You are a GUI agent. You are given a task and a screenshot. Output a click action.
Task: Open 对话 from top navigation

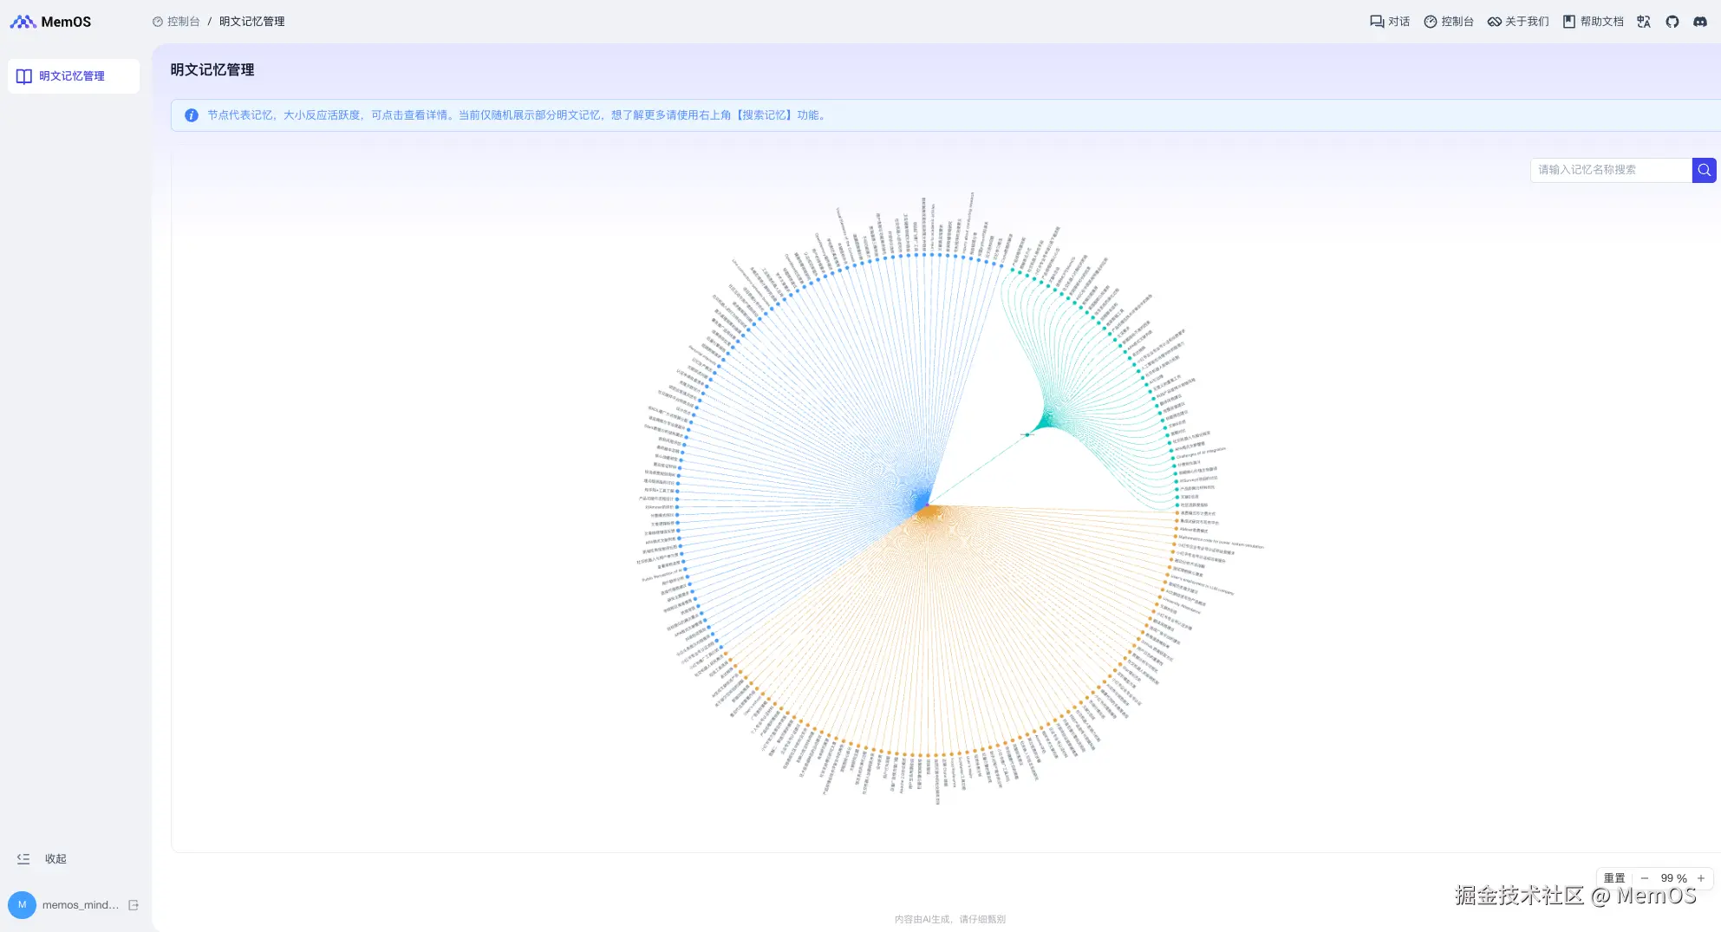(x=1390, y=22)
